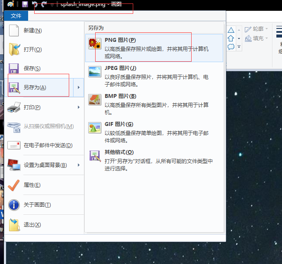
Task: Save as BMP 图片(B)
Action: tap(154, 104)
